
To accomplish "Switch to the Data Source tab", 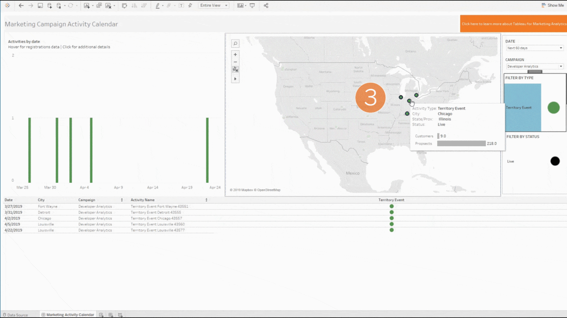I will tap(16, 315).
